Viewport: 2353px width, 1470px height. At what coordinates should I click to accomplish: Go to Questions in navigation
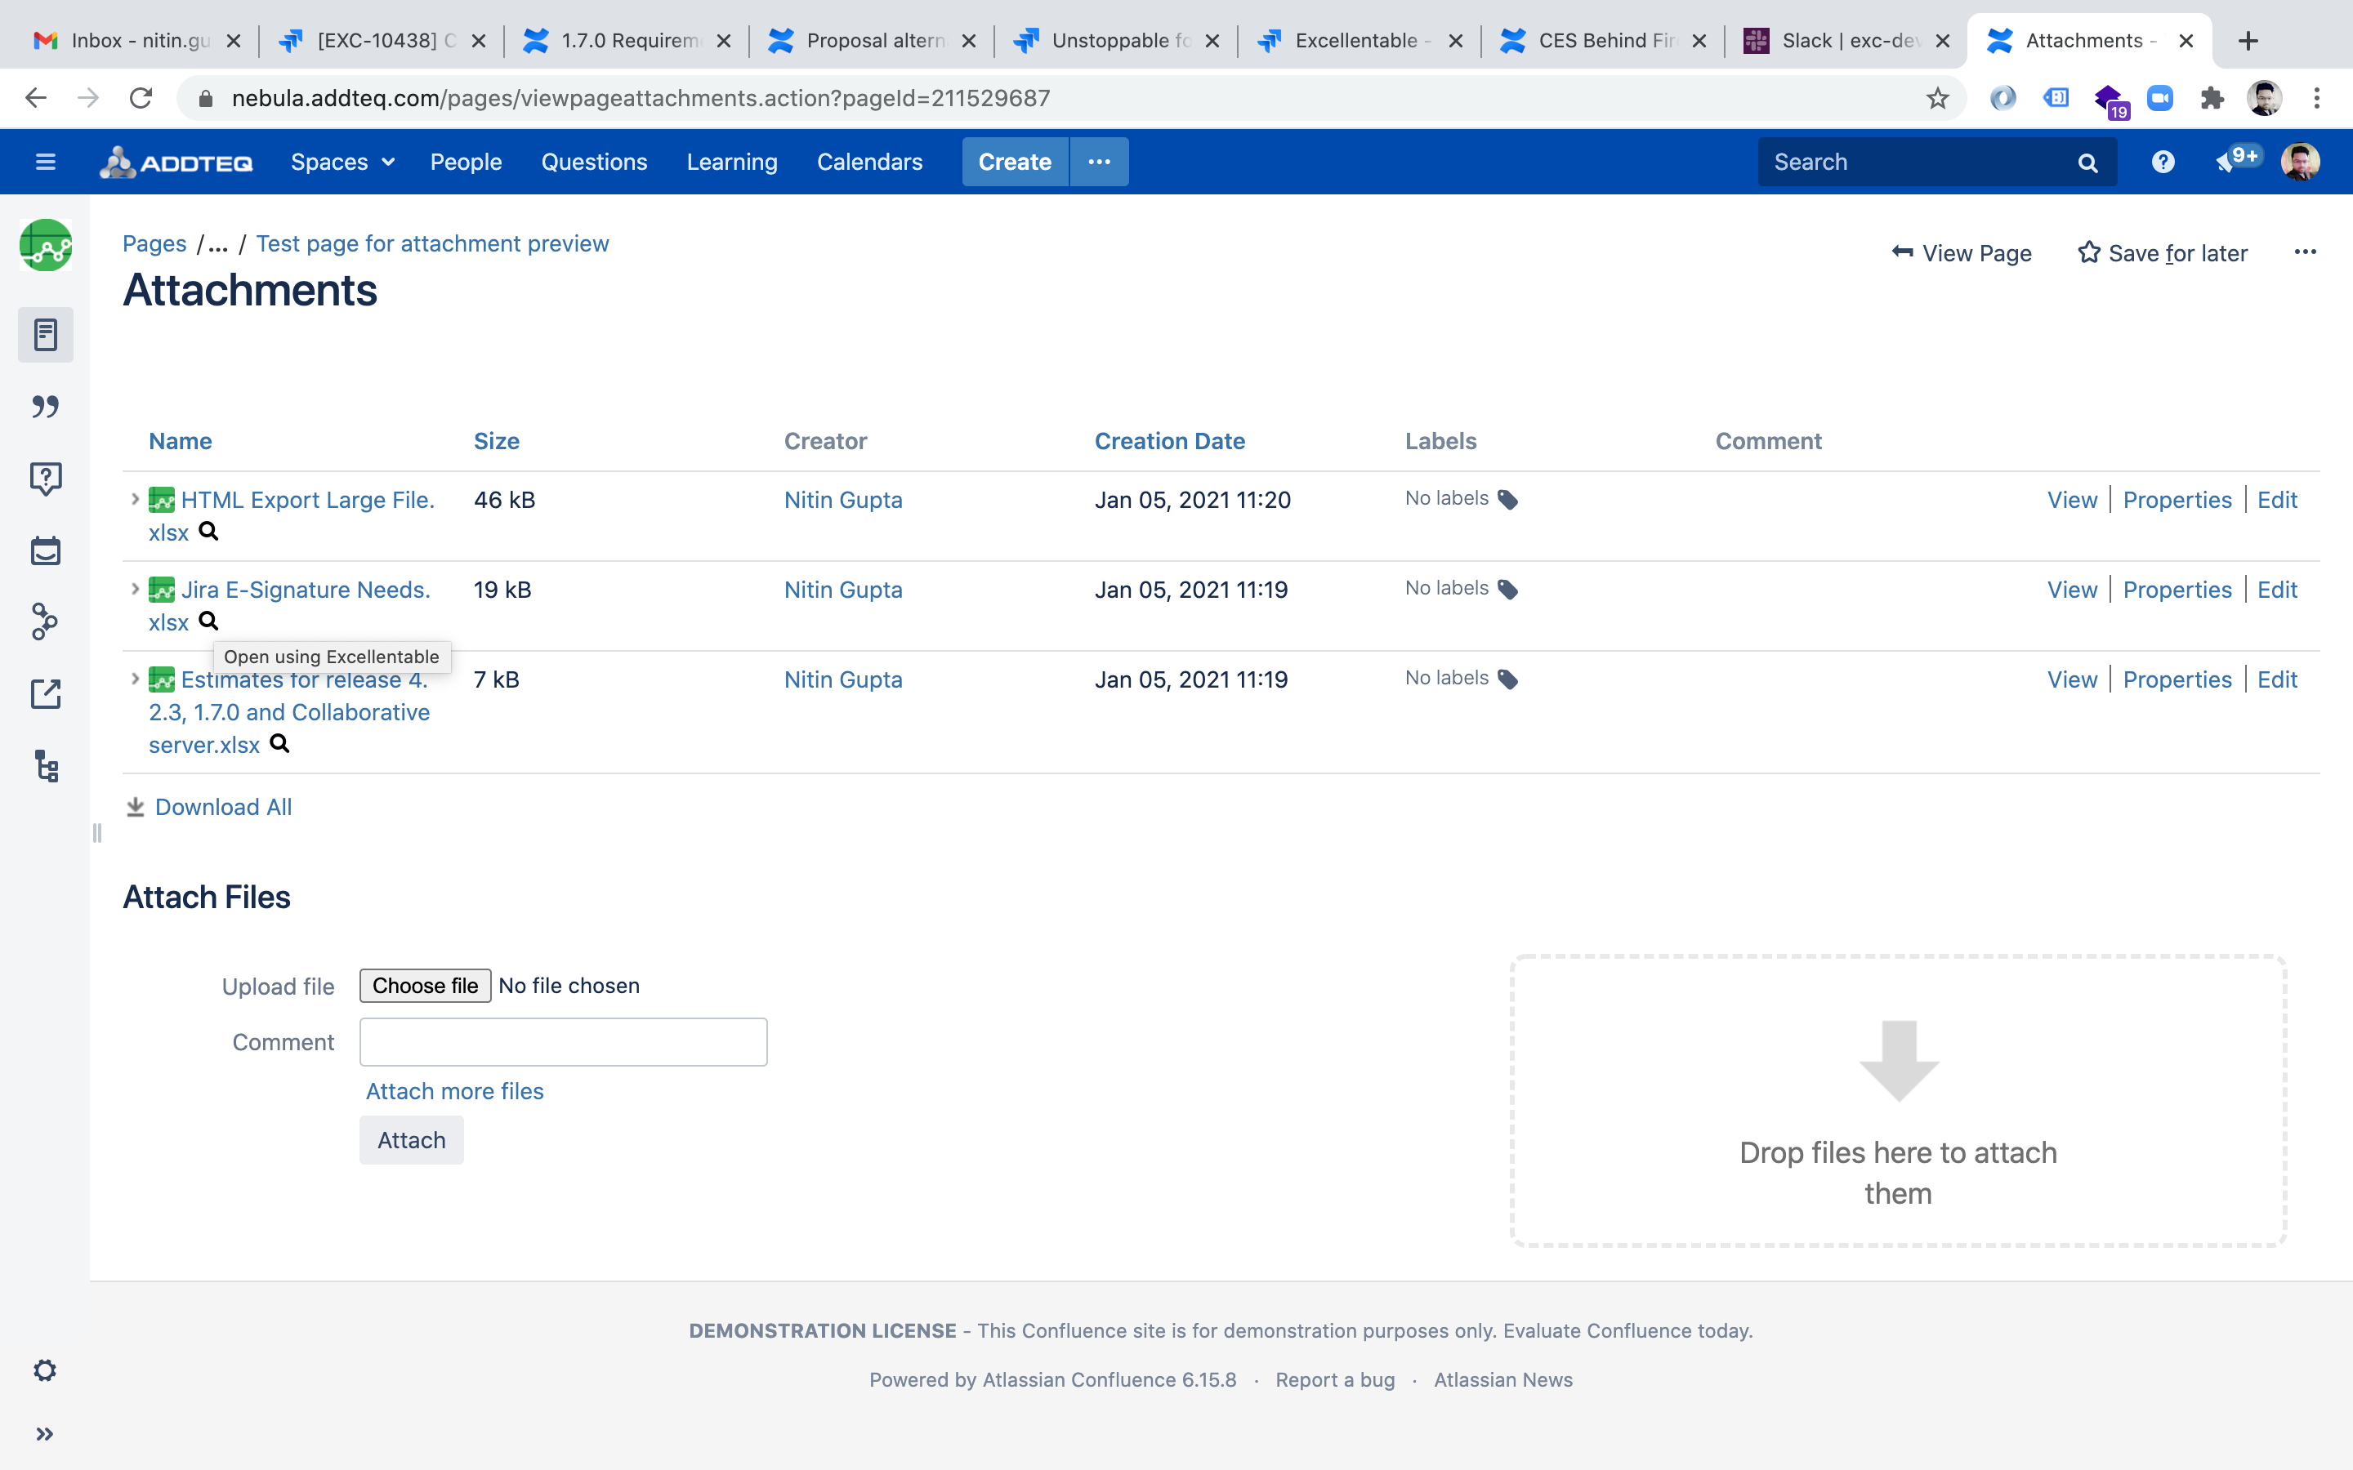(594, 162)
